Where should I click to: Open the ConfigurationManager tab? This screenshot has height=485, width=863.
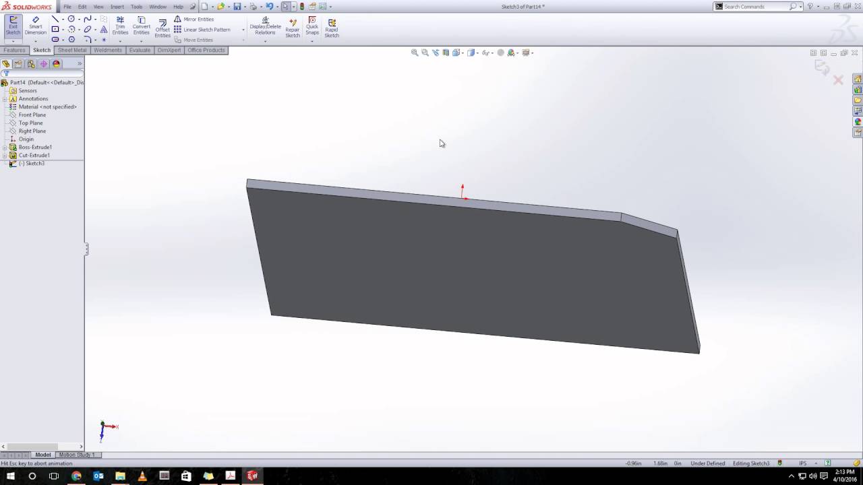pos(31,64)
